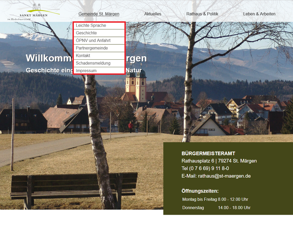Screen dimensions: 293x250
Task: Open the Leben & Arbeiten menu
Action: coord(259,14)
